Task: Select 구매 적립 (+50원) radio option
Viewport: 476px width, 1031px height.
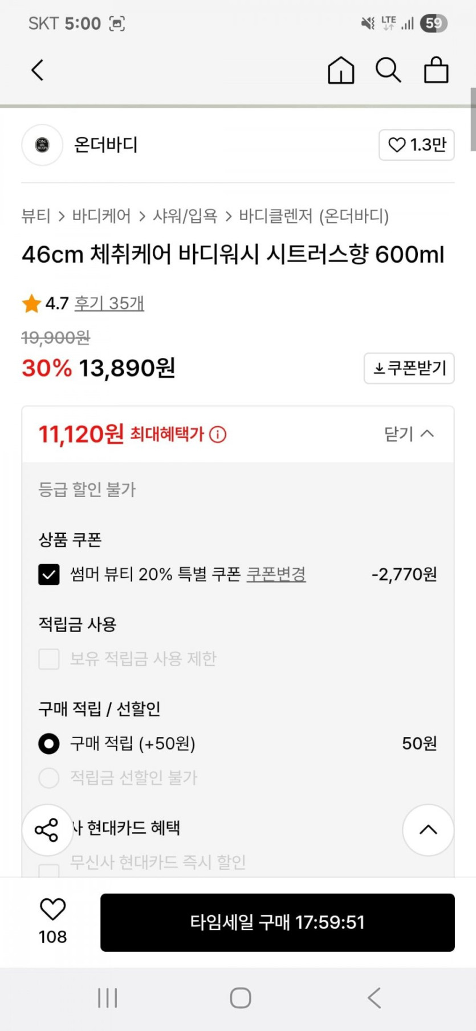Action: (x=49, y=744)
